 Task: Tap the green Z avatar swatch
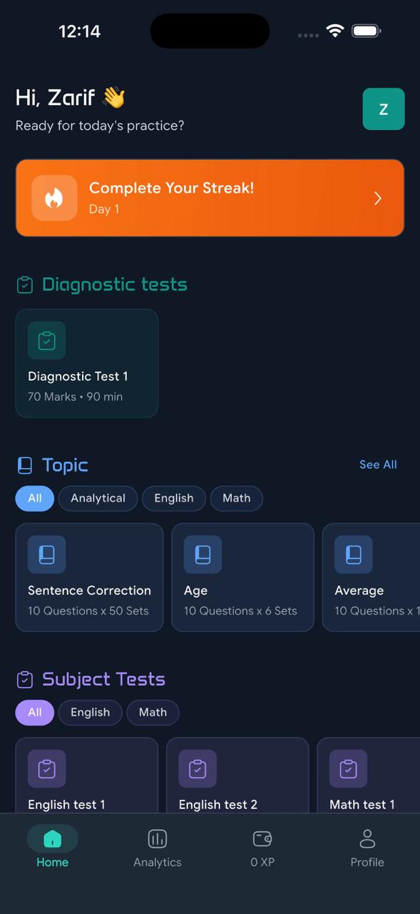point(384,109)
